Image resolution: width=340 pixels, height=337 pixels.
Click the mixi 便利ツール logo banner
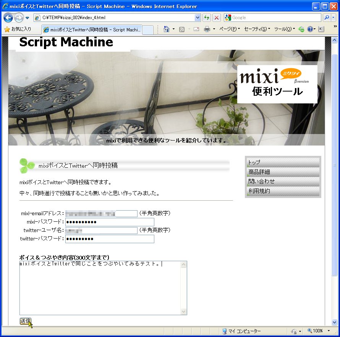point(277,84)
